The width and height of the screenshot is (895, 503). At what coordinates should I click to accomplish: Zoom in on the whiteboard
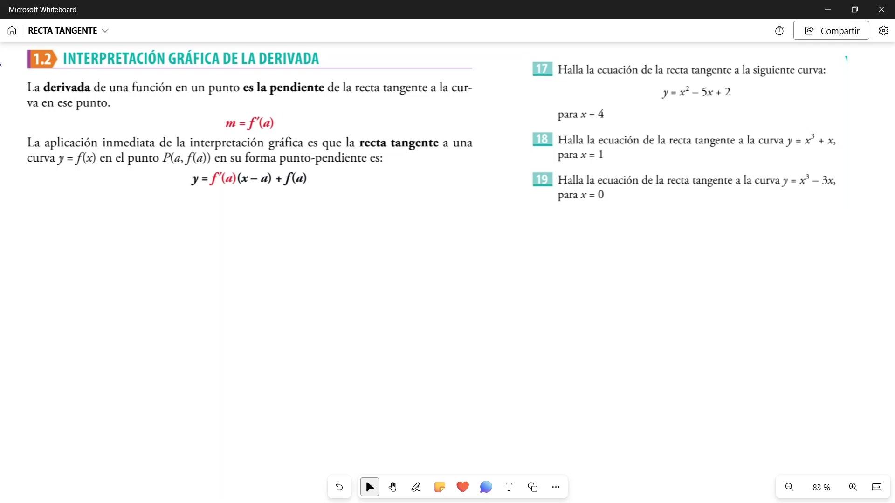(853, 487)
